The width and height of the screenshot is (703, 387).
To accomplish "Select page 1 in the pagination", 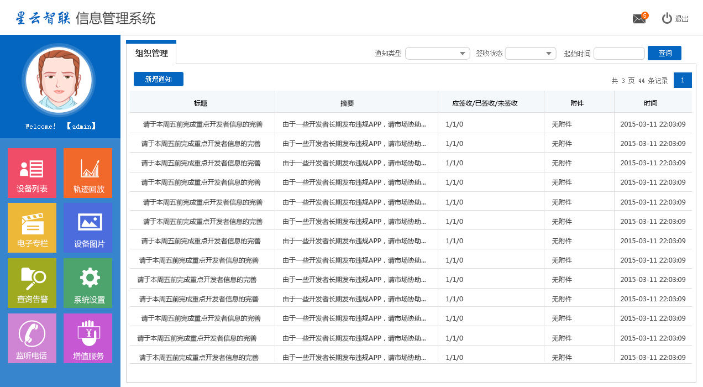I will point(683,80).
